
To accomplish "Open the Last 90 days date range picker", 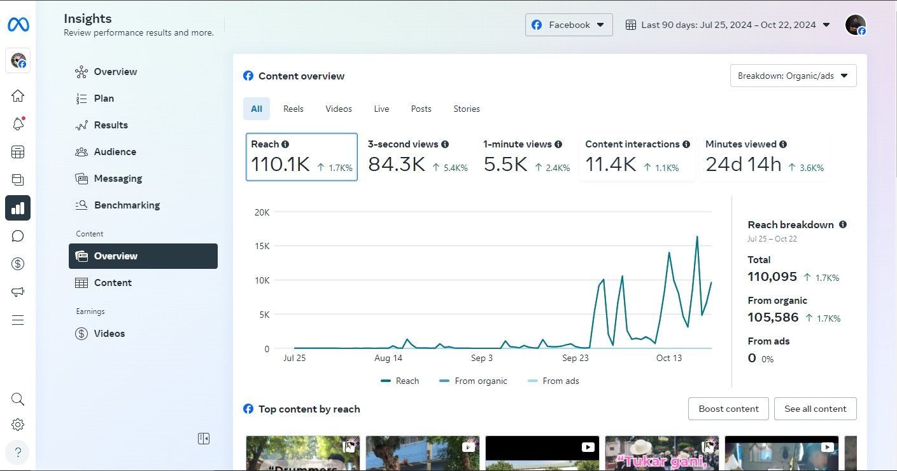I will (728, 25).
